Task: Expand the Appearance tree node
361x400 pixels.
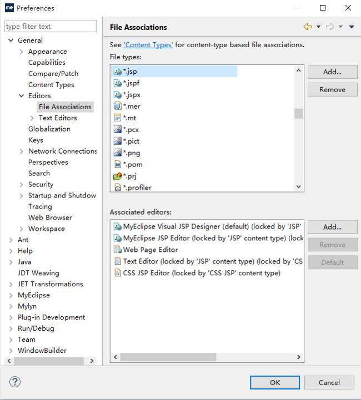Action: 21,51
